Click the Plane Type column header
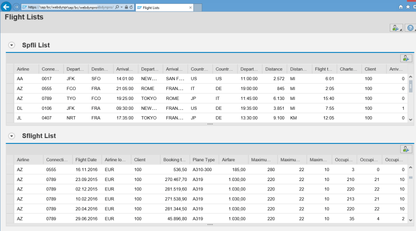This screenshot has height=231, width=416. point(204,160)
